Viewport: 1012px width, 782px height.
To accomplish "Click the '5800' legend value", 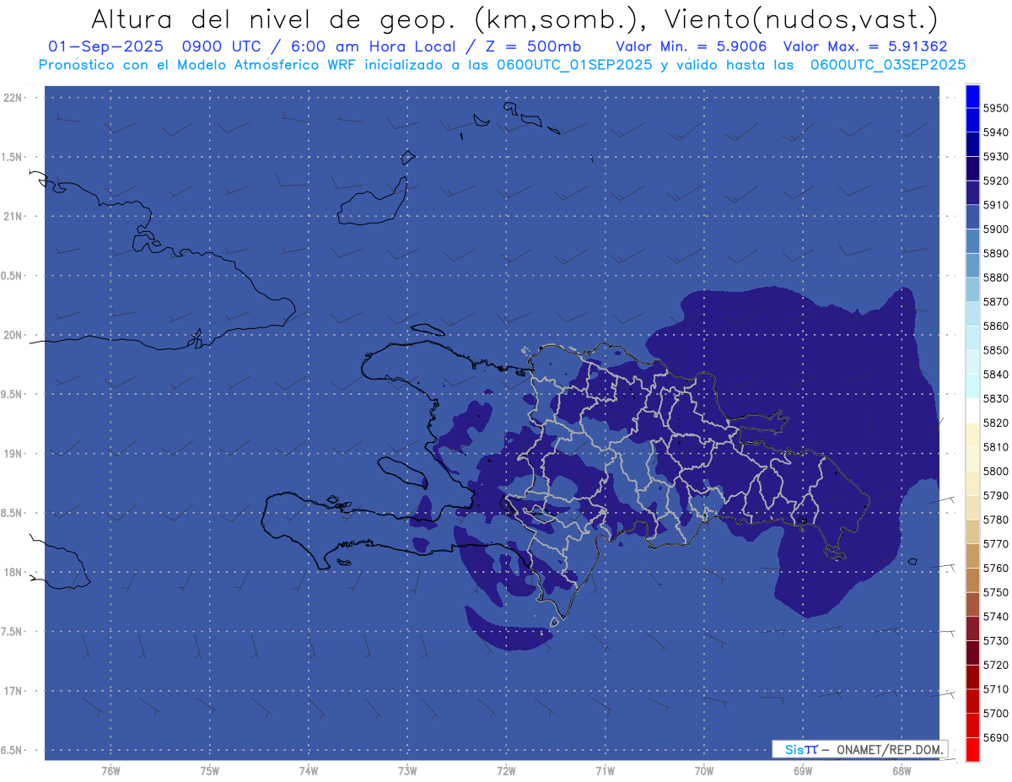I will coord(995,471).
